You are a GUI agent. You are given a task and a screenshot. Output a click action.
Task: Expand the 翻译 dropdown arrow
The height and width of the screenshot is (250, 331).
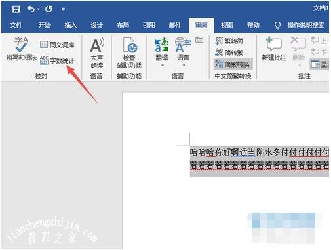163,66
